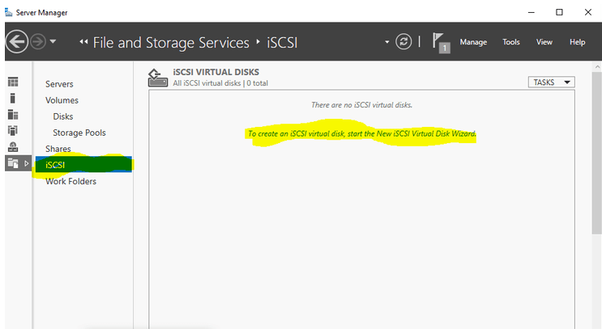Screen dimensions: 602x333
Task: Select Storage Pools in the navigation pane
Action: pos(79,133)
